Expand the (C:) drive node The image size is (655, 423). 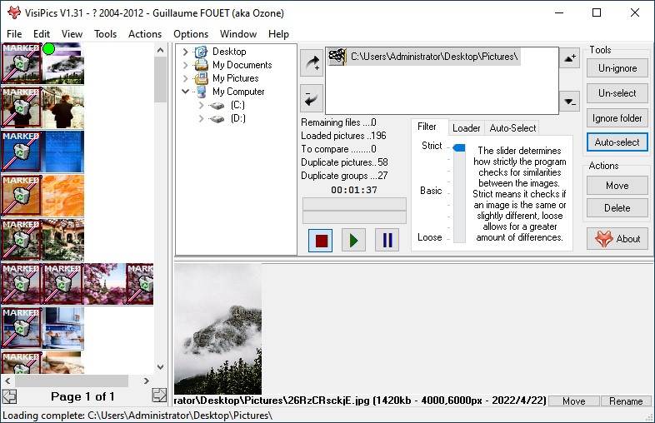pos(201,105)
